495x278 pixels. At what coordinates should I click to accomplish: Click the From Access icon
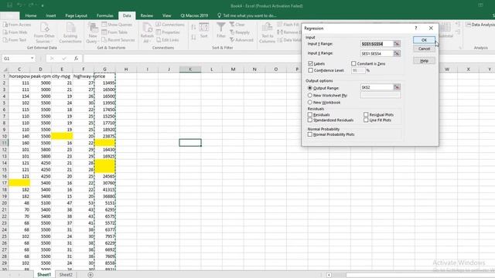5,25
